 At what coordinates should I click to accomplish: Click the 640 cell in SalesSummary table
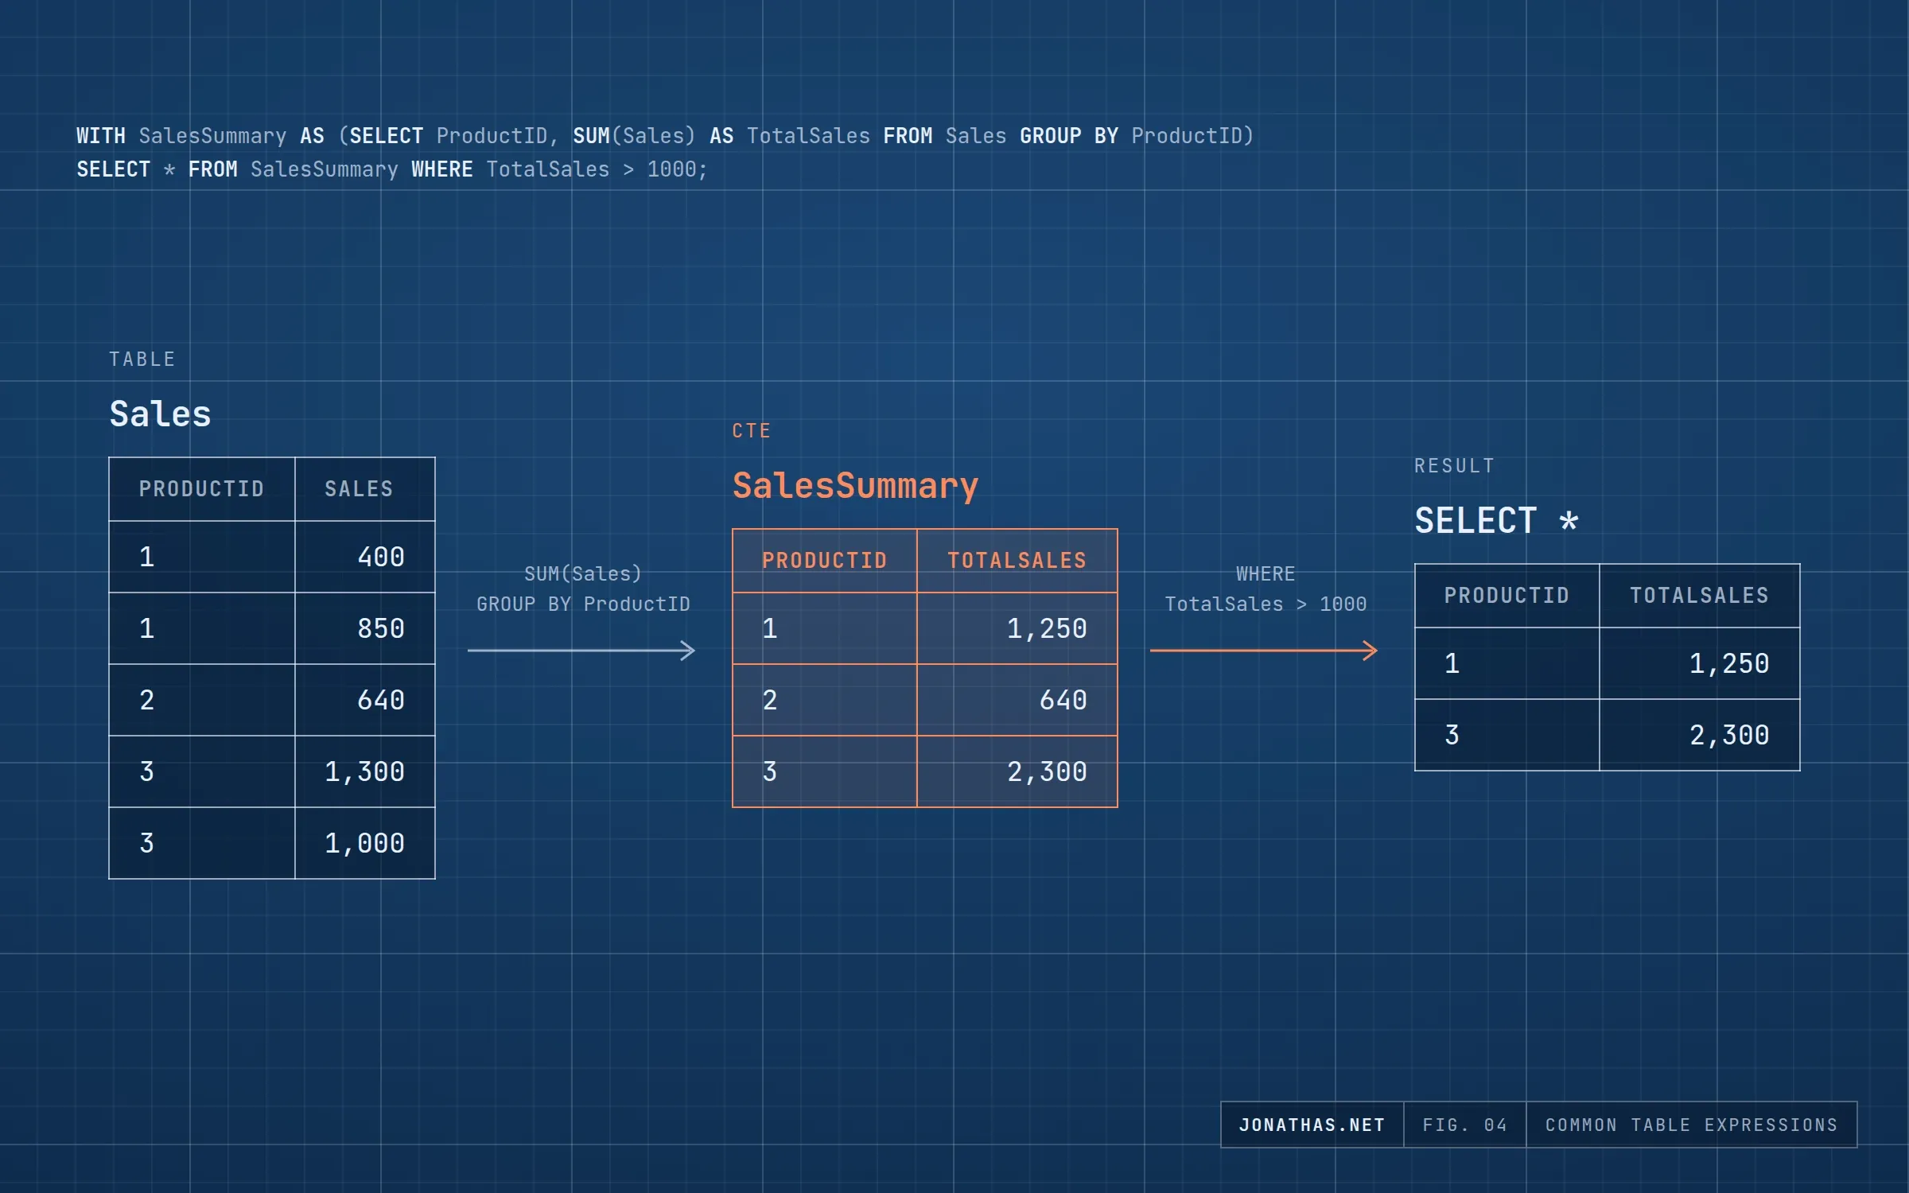click(1017, 700)
